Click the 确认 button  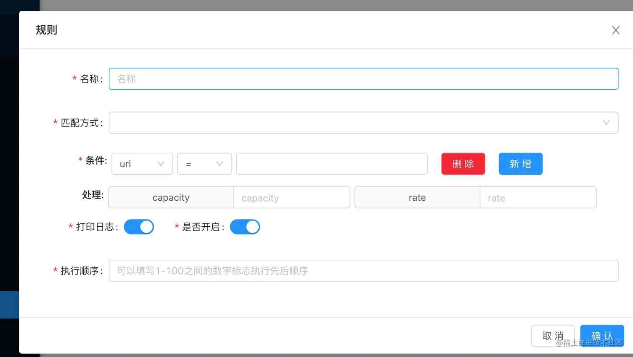click(602, 336)
